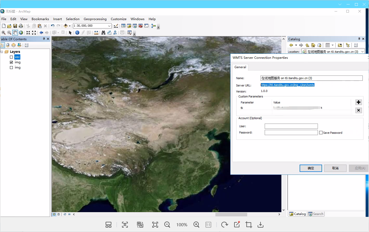Add a custom parameter with plus button
This screenshot has height=232, width=369.
[x=359, y=102]
